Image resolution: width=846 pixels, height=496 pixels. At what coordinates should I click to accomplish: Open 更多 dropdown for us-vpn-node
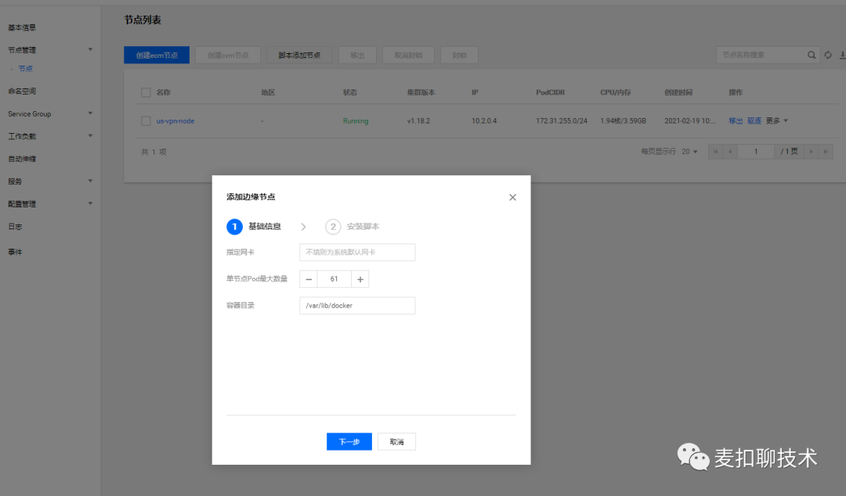coord(776,120)
